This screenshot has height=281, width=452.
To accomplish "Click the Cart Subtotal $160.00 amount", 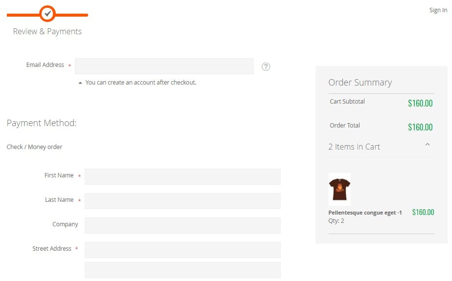I will (420, 103).
